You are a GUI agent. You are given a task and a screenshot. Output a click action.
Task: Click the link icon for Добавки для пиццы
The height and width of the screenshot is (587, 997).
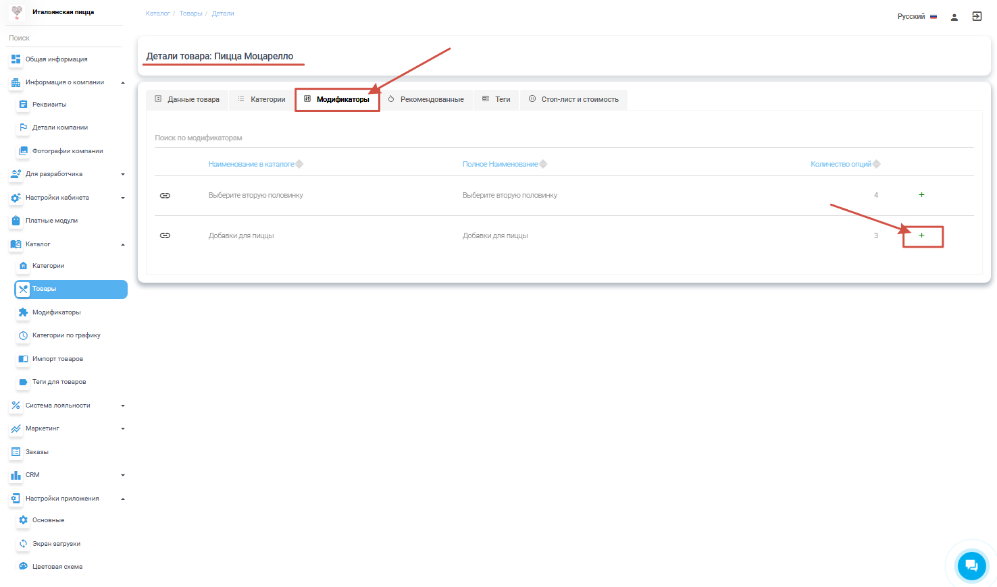pos(165,235)
